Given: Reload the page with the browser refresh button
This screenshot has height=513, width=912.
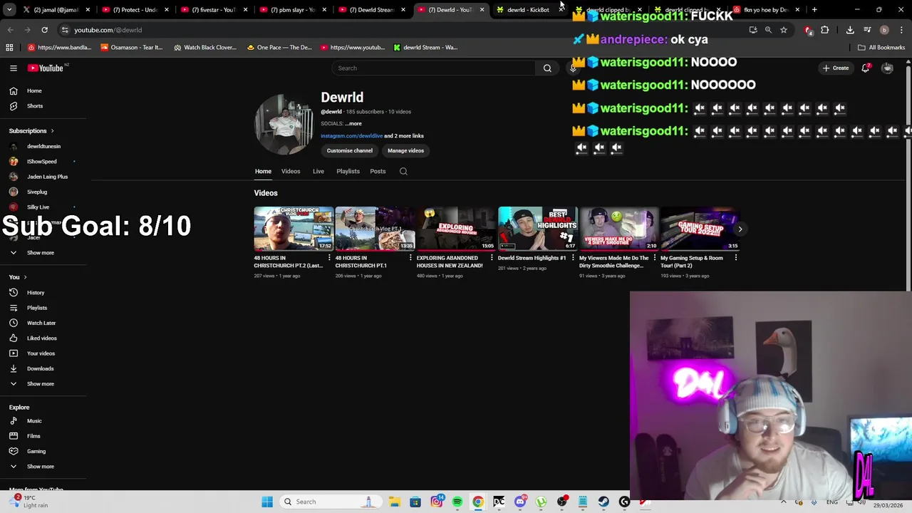Looking at the screenshot, I should click(44, 30).
